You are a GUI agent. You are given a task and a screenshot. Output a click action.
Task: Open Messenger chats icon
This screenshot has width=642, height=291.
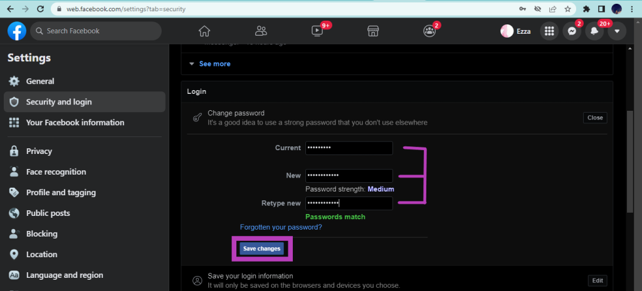[x=572, y=31]
